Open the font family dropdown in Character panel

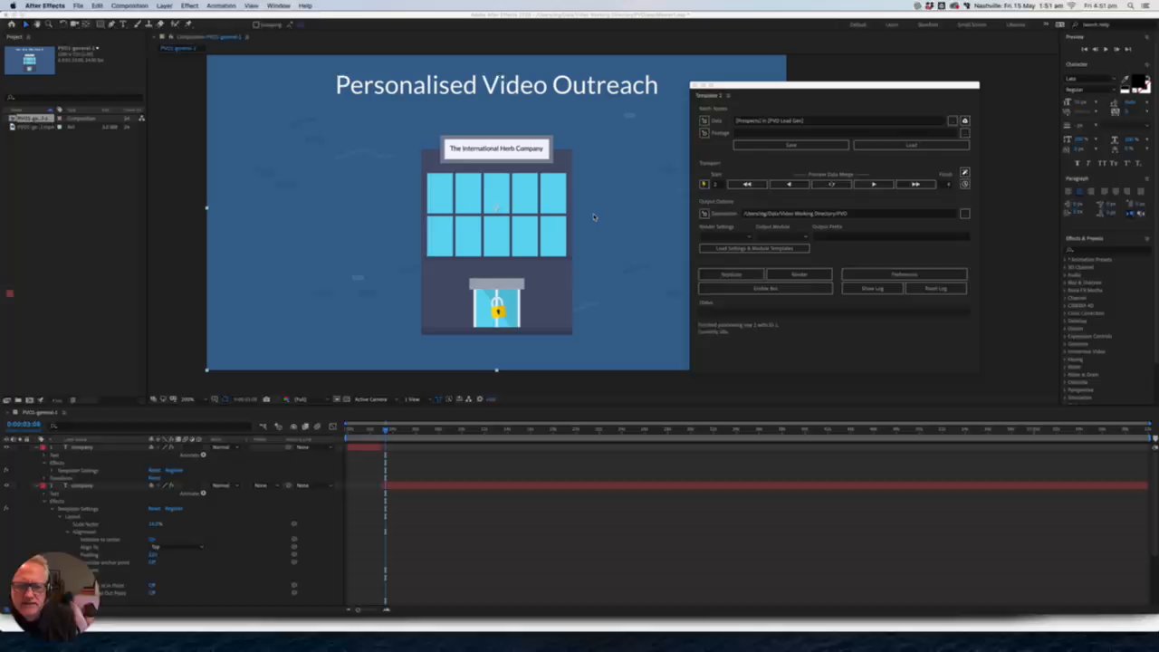[1090, 79]
